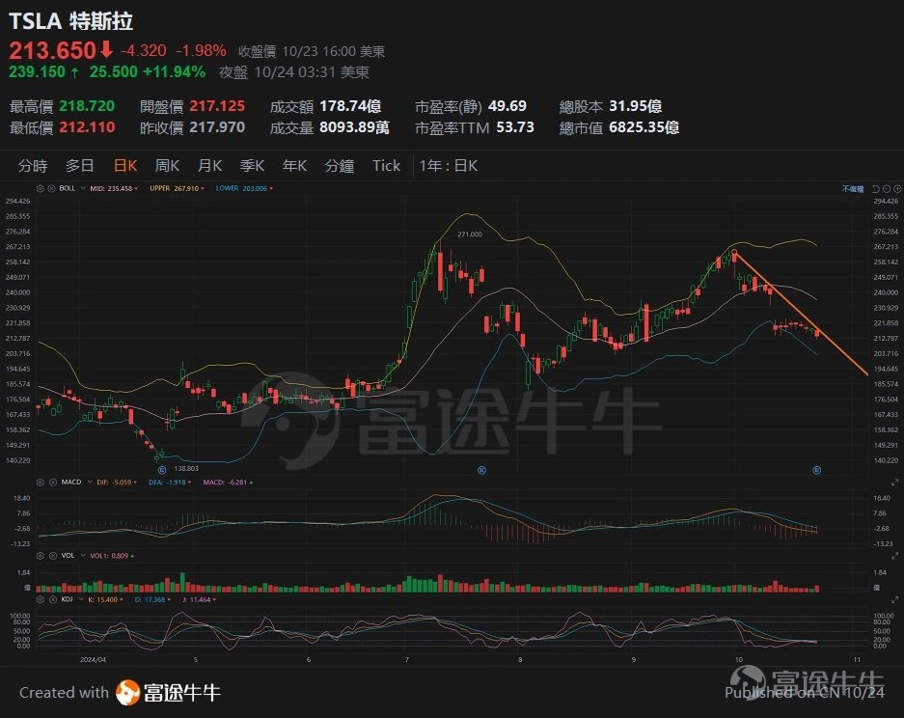Expand the BOLL indicator dropdown
The width and height of the screenshot is (904, 718).
83,188
